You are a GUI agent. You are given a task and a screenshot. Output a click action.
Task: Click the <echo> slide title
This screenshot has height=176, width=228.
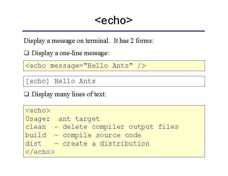tap(113, 20)
